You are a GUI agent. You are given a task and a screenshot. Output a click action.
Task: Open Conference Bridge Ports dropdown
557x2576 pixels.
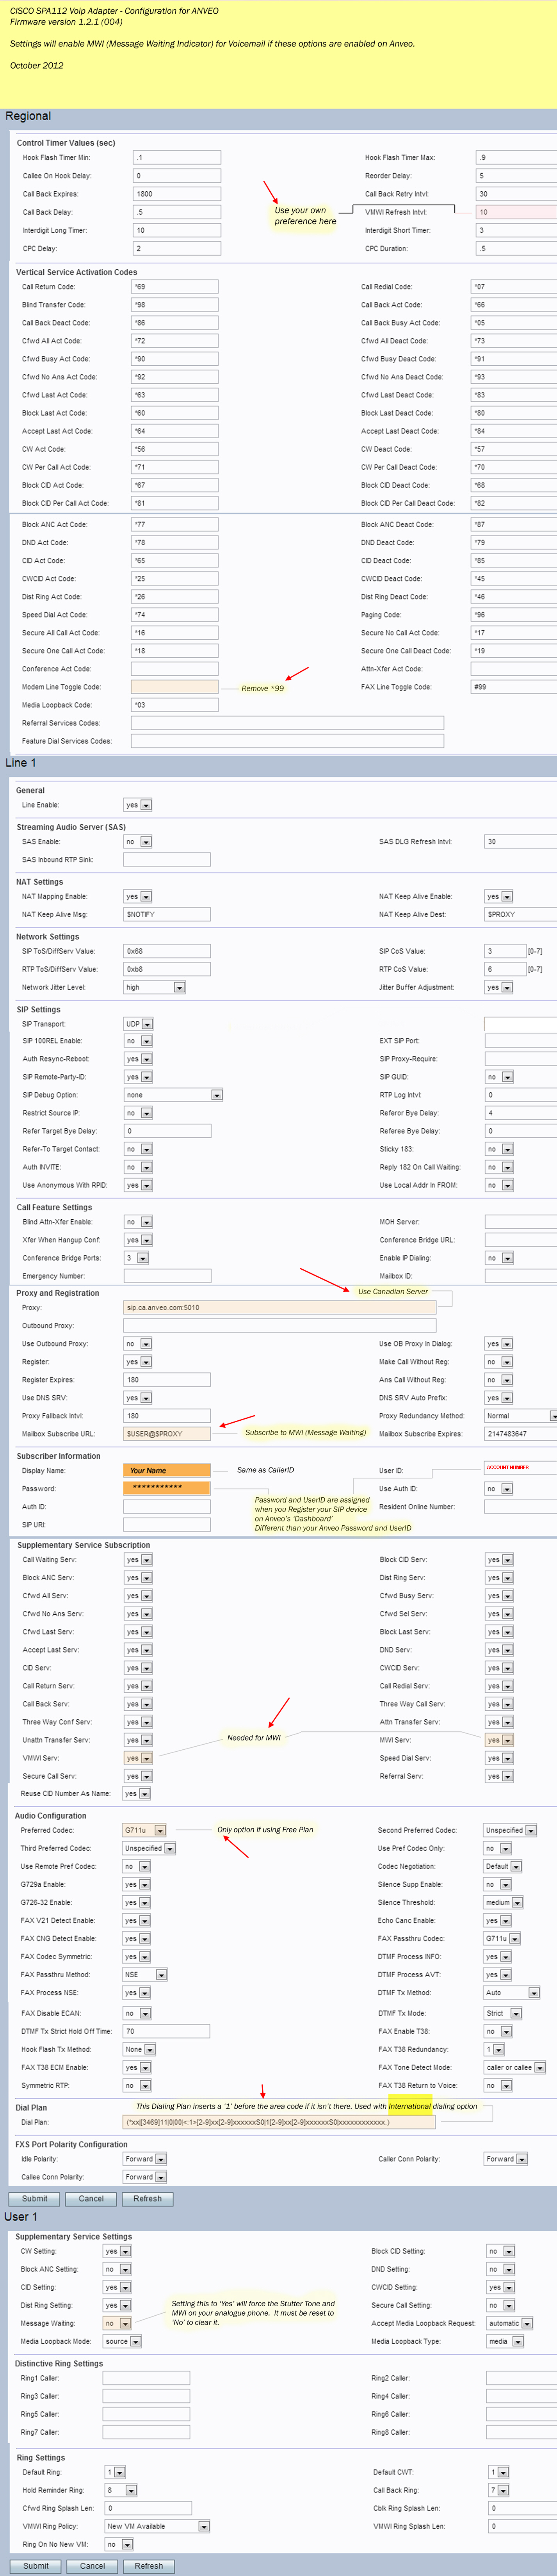point(136,1258)
